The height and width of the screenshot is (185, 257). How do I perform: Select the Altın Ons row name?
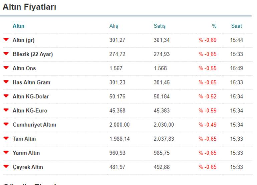coord(24,68)
